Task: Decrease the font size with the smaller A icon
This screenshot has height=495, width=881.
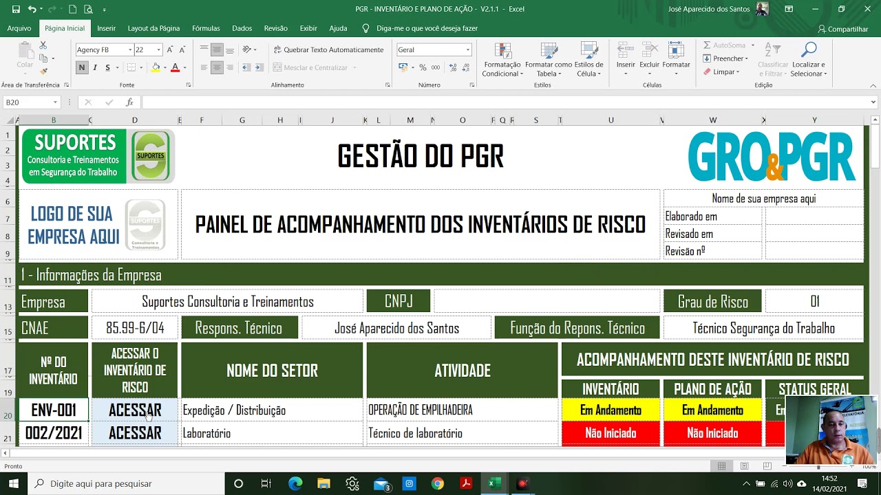Action: coord(182,49)
